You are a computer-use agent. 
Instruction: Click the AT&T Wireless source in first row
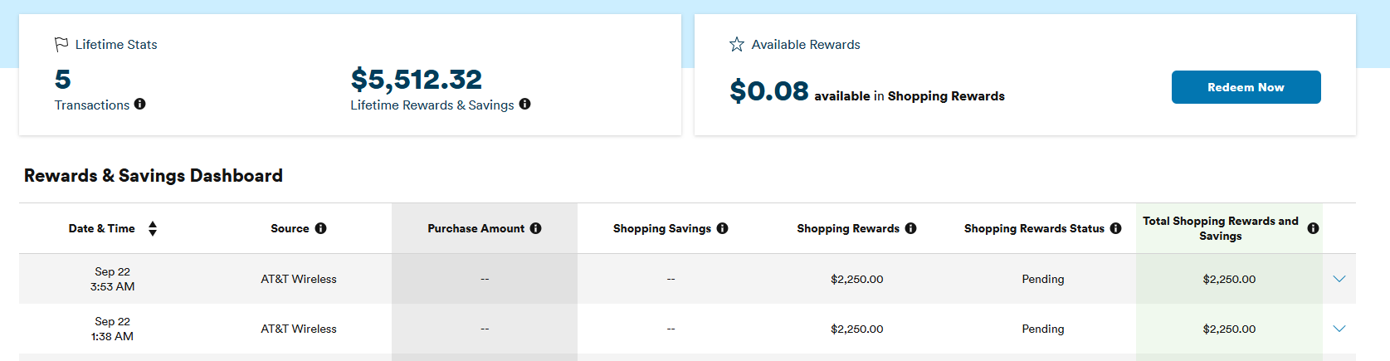pos(299,279)
